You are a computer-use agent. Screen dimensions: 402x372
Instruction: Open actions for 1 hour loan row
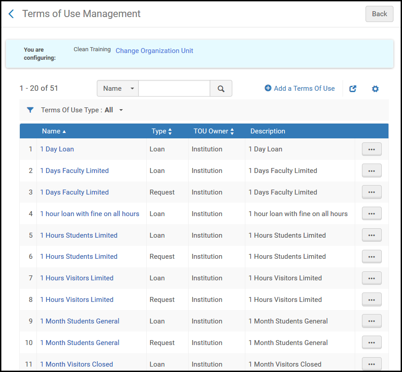[x=371, y=214]
